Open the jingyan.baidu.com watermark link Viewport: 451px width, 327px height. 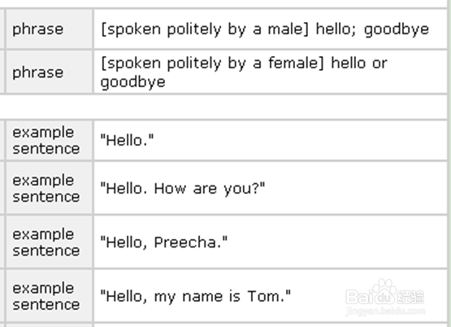385,312
